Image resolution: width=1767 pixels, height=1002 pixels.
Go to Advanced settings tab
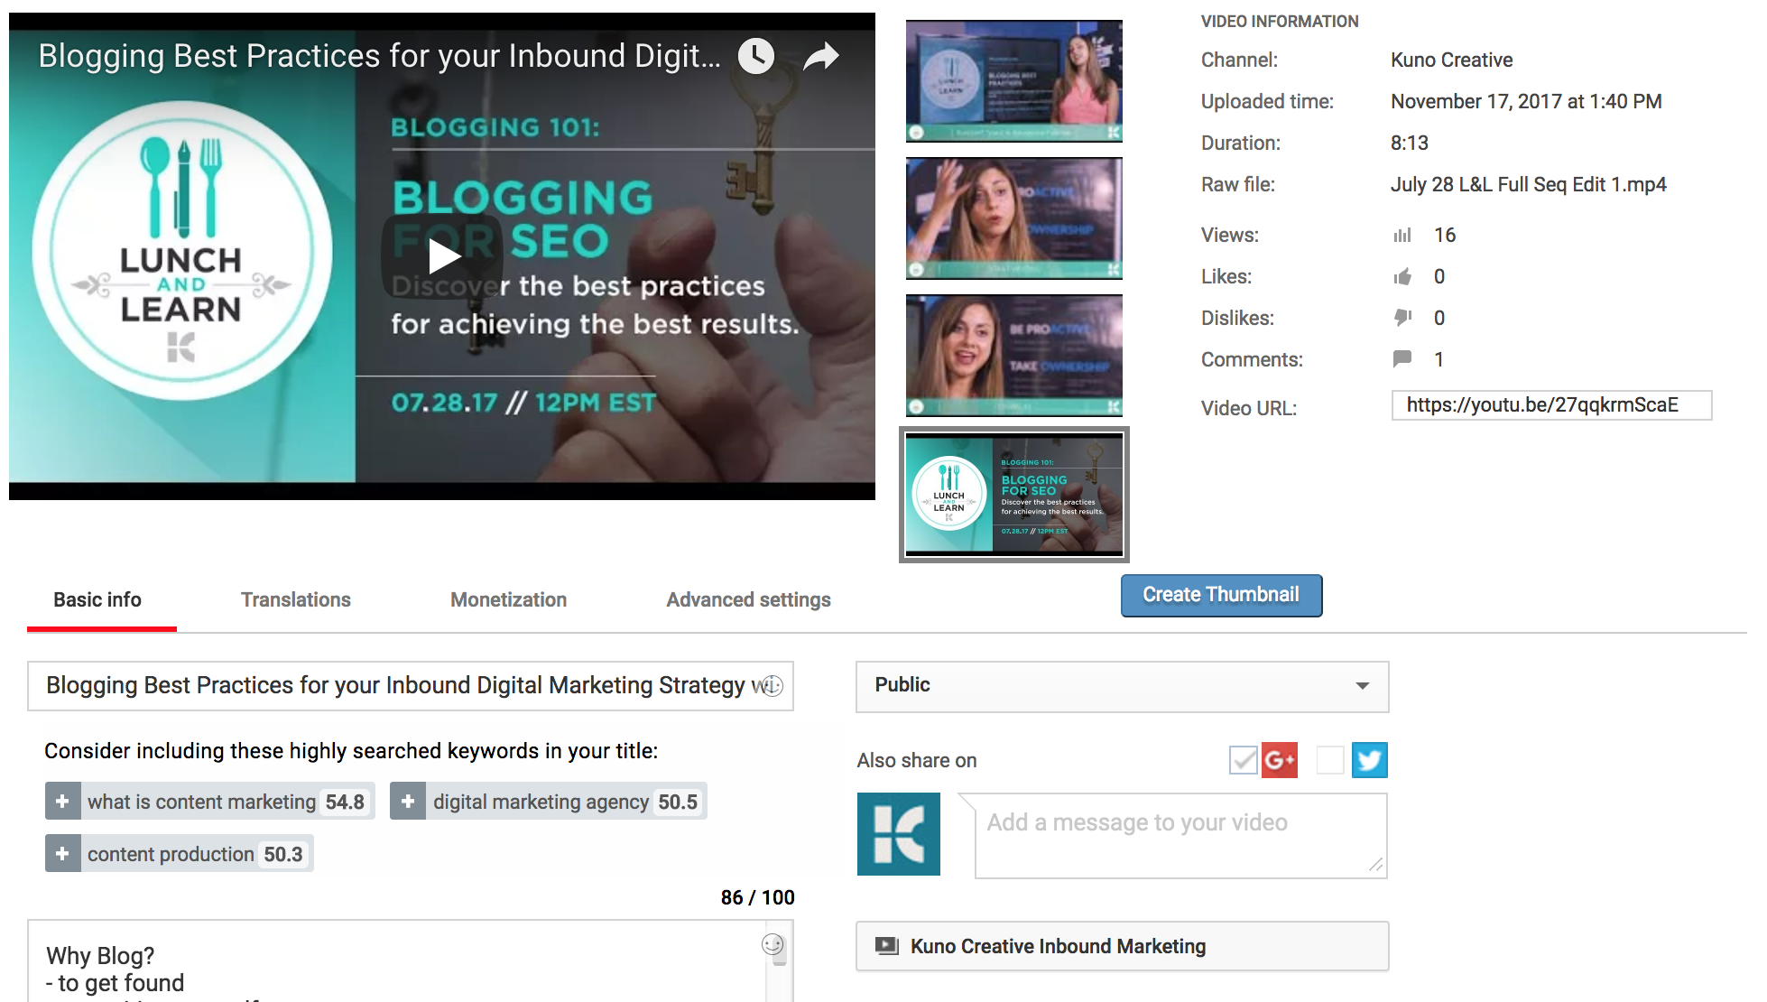click(x=748, y=600)
